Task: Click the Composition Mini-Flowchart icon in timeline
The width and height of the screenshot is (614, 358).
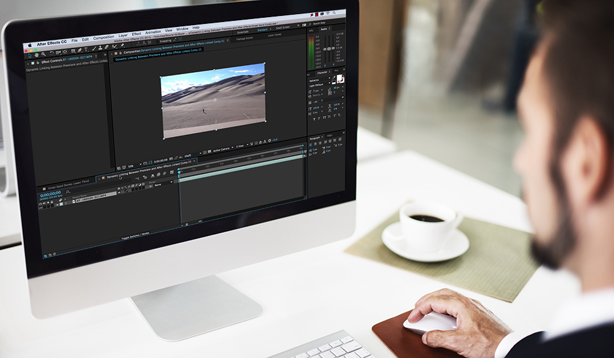Action: tap(138, 178)
